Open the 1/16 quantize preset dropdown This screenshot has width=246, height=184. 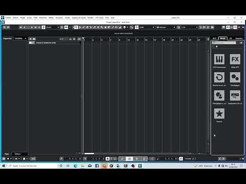[x=190, y=27]
